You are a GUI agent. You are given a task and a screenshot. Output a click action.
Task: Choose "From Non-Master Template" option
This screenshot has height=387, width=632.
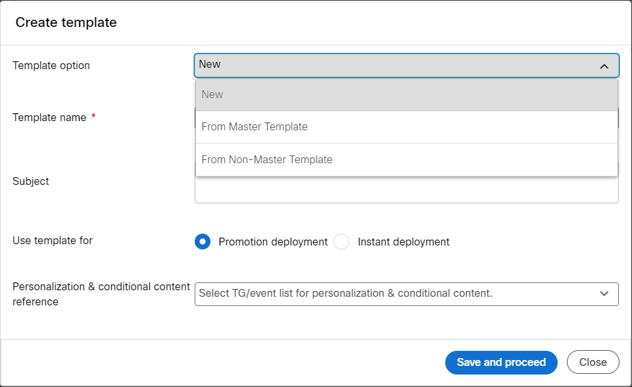406,159
